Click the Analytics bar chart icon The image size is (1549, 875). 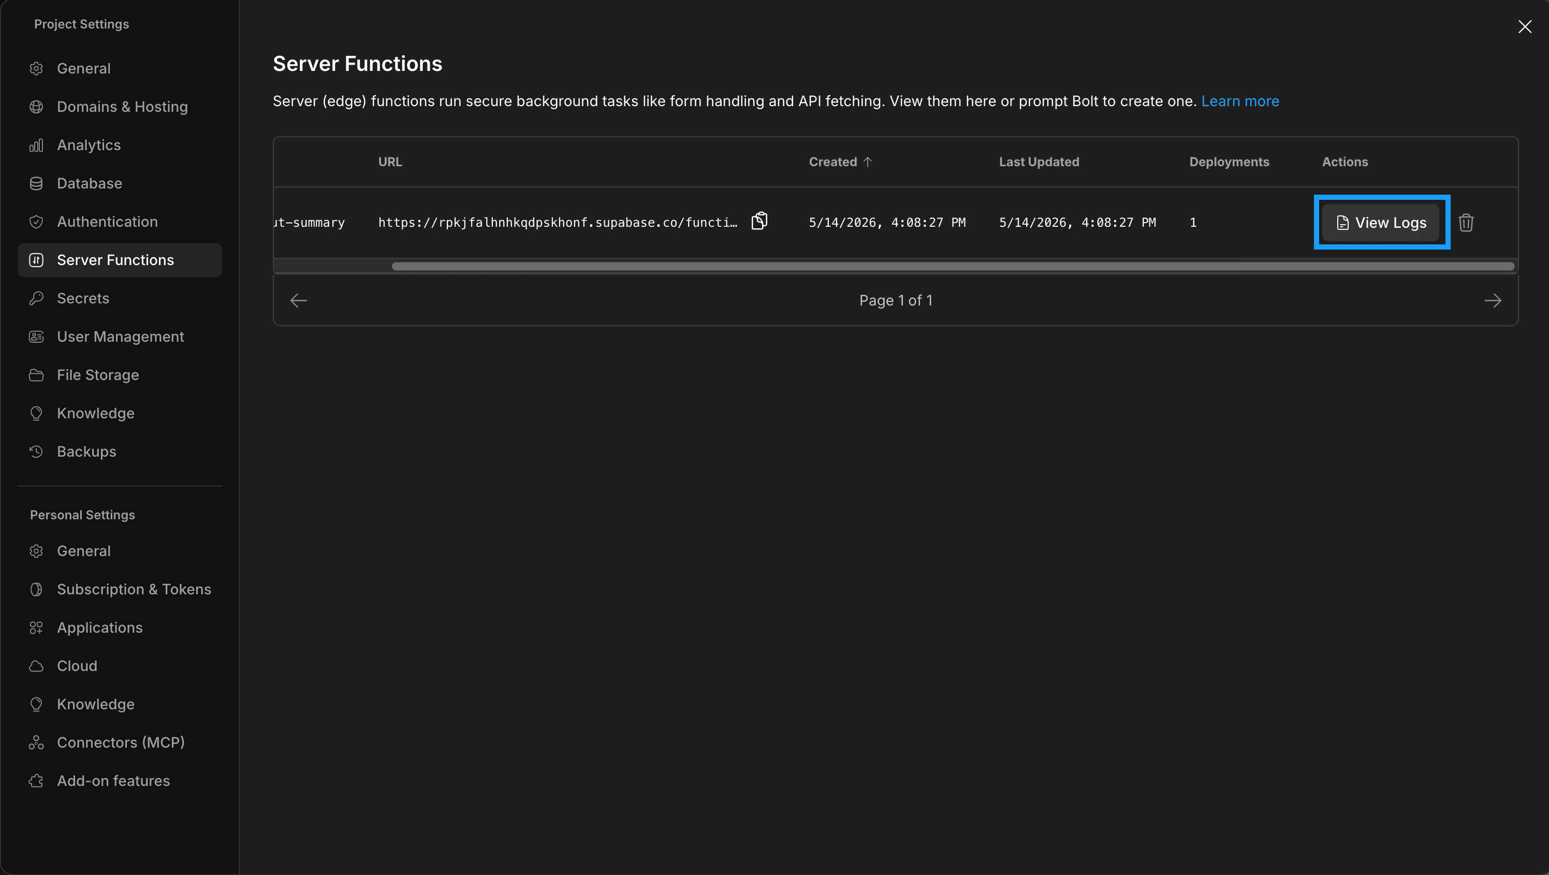pos(36,145)
